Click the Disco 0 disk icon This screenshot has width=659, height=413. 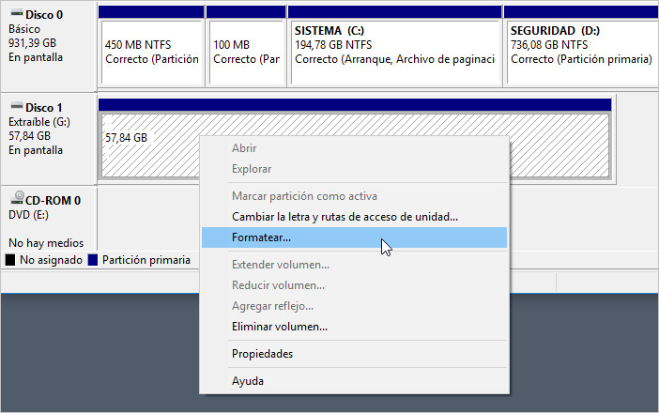click(x=13, y=13)
